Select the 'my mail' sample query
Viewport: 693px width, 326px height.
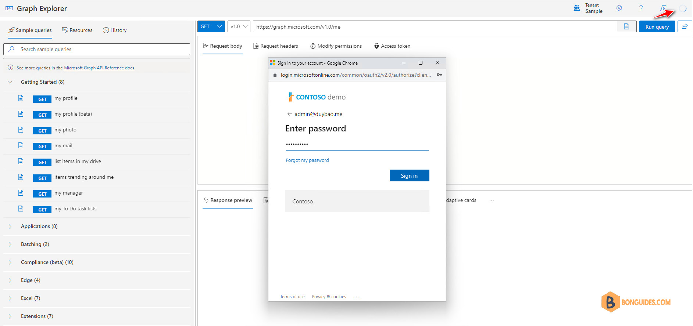click(x=63, y=146)
